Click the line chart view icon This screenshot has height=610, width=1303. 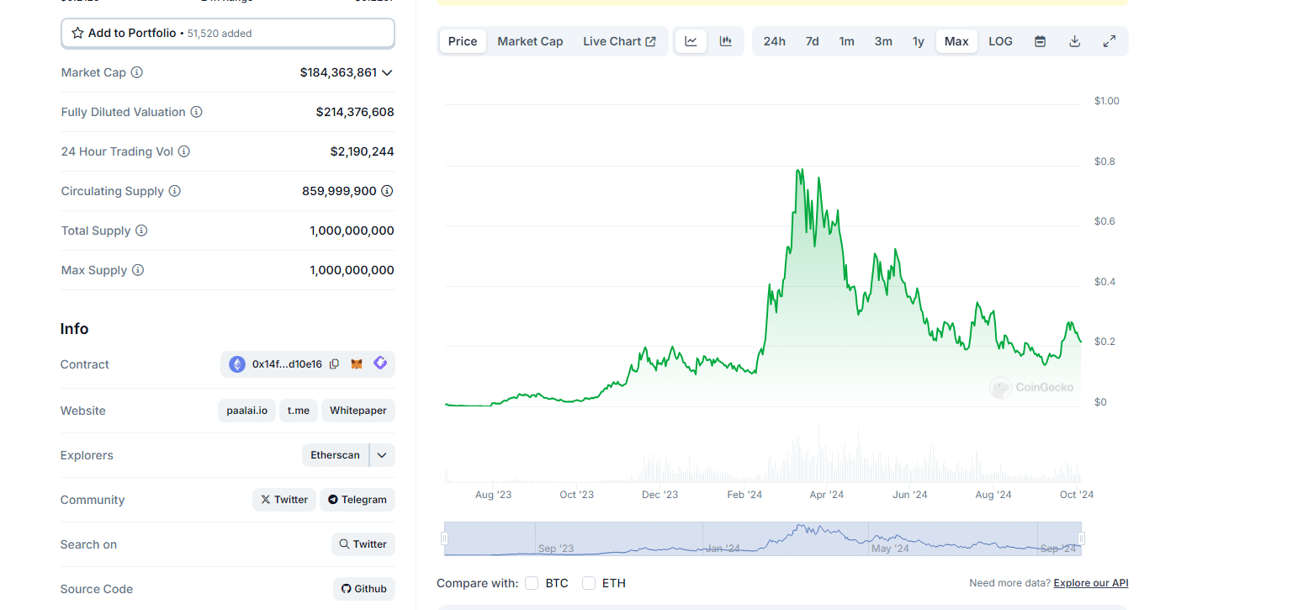691,41
